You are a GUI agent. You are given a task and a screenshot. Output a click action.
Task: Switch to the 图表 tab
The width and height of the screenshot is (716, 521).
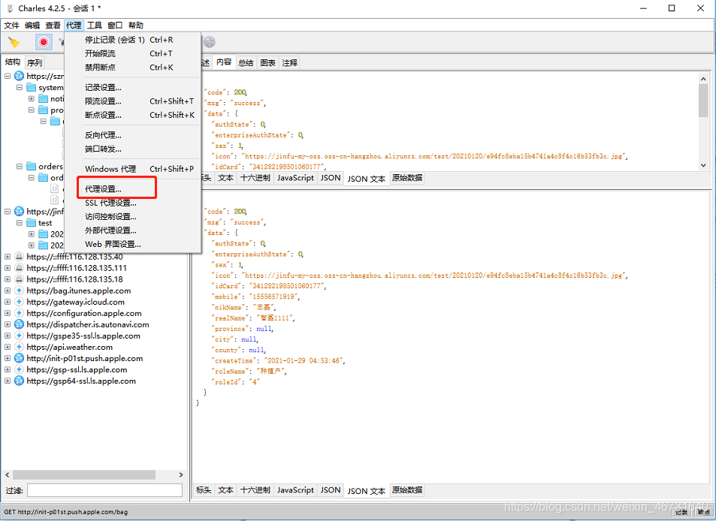[x=267, y=63]
